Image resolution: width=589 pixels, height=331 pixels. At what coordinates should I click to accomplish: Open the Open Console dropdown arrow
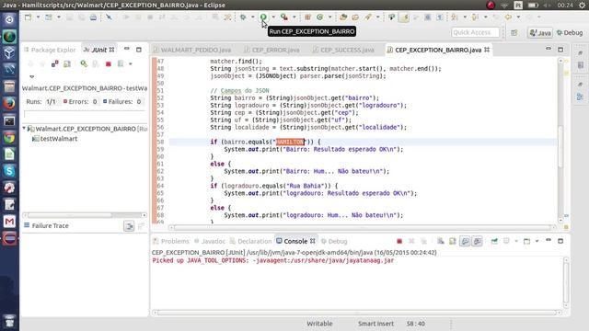pos(537,241)
